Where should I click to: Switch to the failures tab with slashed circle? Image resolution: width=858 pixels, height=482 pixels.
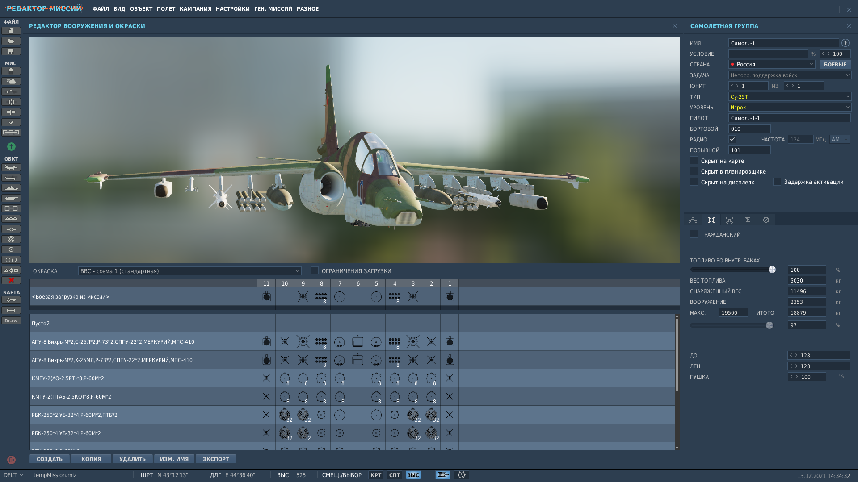tap(766, 220)
